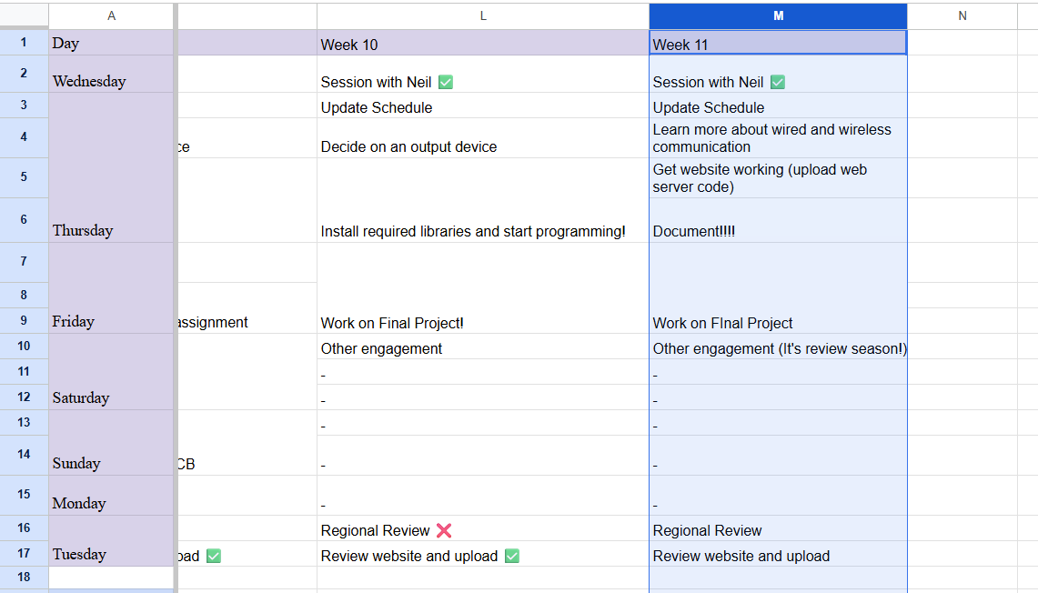Select column M header
The width and height of the screenshot is (1038, 593).
[x=778, y=15]
